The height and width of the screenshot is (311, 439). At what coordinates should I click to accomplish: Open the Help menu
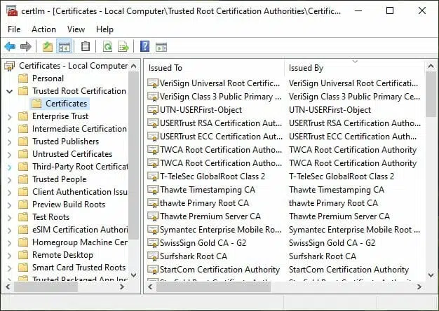tap(104, 29)
